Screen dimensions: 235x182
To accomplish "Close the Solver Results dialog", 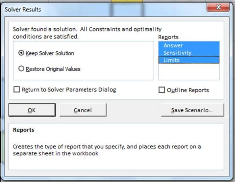I will point(218,7).
